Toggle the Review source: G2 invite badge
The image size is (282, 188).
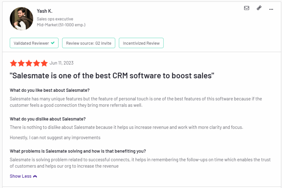(x=89, y=43)
